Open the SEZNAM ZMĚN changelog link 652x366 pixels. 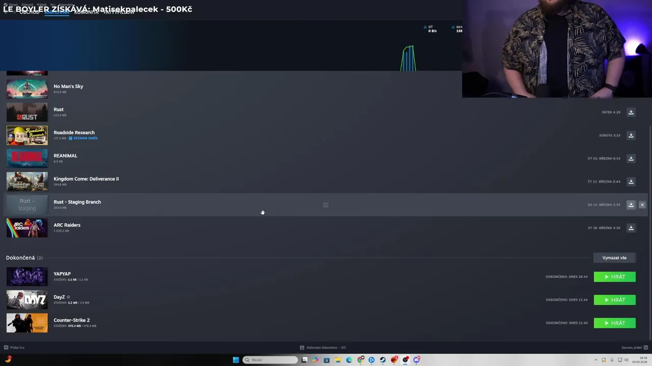pos(83,138)
